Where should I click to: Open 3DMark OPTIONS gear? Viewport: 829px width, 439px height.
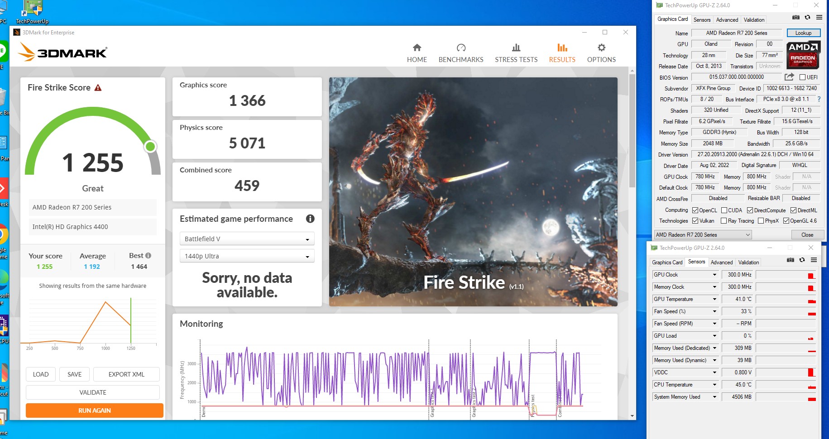pyautogui.click(x=601, y=53)
